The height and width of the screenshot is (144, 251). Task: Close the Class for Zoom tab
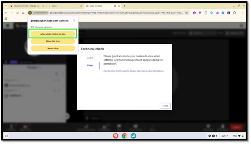click(x=119, y=6)
